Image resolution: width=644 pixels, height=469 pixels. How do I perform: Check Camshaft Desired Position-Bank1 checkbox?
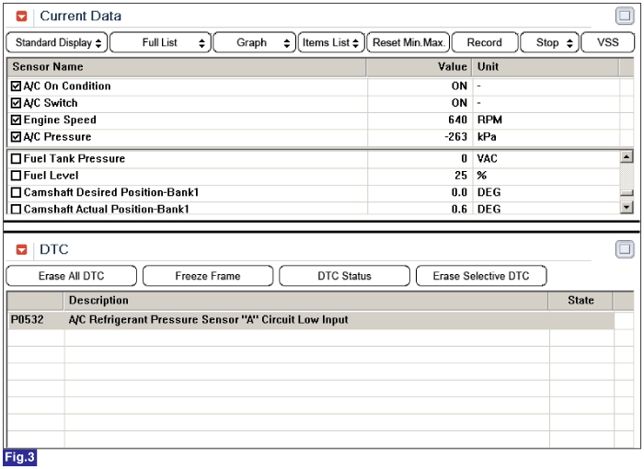pos(16,192)
